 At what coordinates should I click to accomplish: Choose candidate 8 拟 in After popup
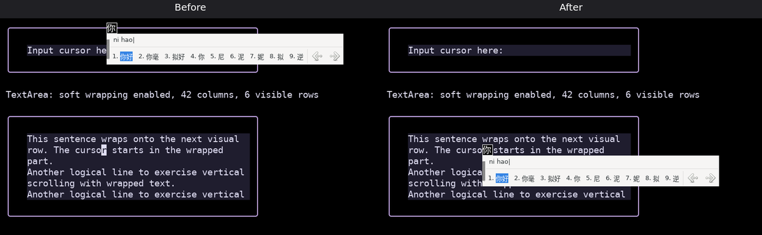point(652,179)
